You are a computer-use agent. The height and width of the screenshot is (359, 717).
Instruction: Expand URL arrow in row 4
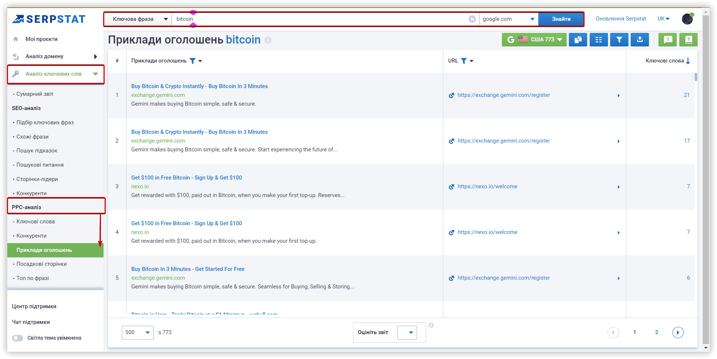(619, 233)
